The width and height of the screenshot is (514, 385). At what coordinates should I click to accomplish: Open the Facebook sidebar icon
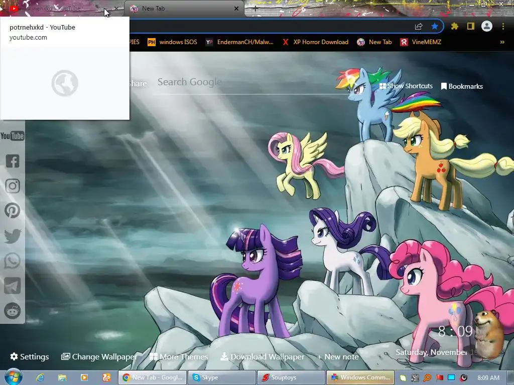pyautogui.click(x=13, y=161)
